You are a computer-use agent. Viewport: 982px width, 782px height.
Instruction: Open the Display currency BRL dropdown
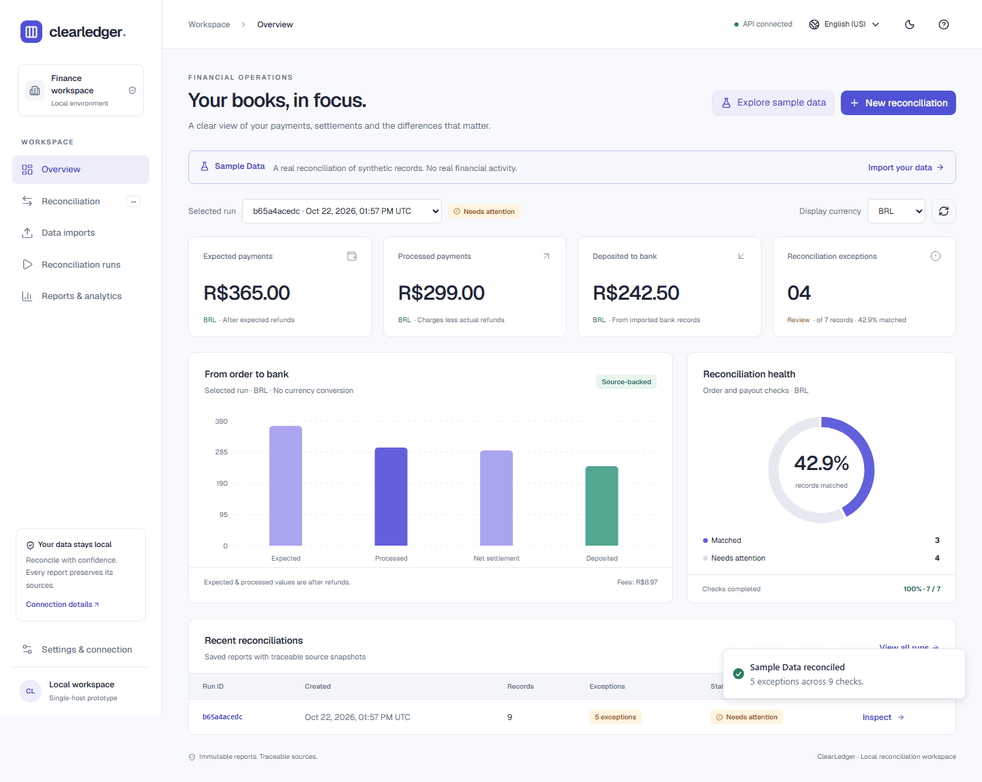click(x=896, y=211)
